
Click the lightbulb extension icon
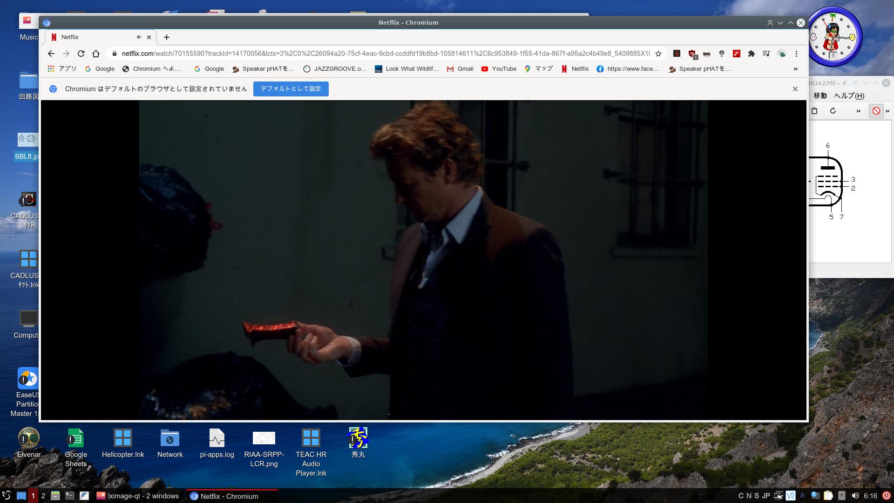point(722,54)
